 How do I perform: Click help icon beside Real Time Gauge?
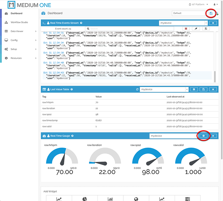pyautogui.click(x=73, y=136)
